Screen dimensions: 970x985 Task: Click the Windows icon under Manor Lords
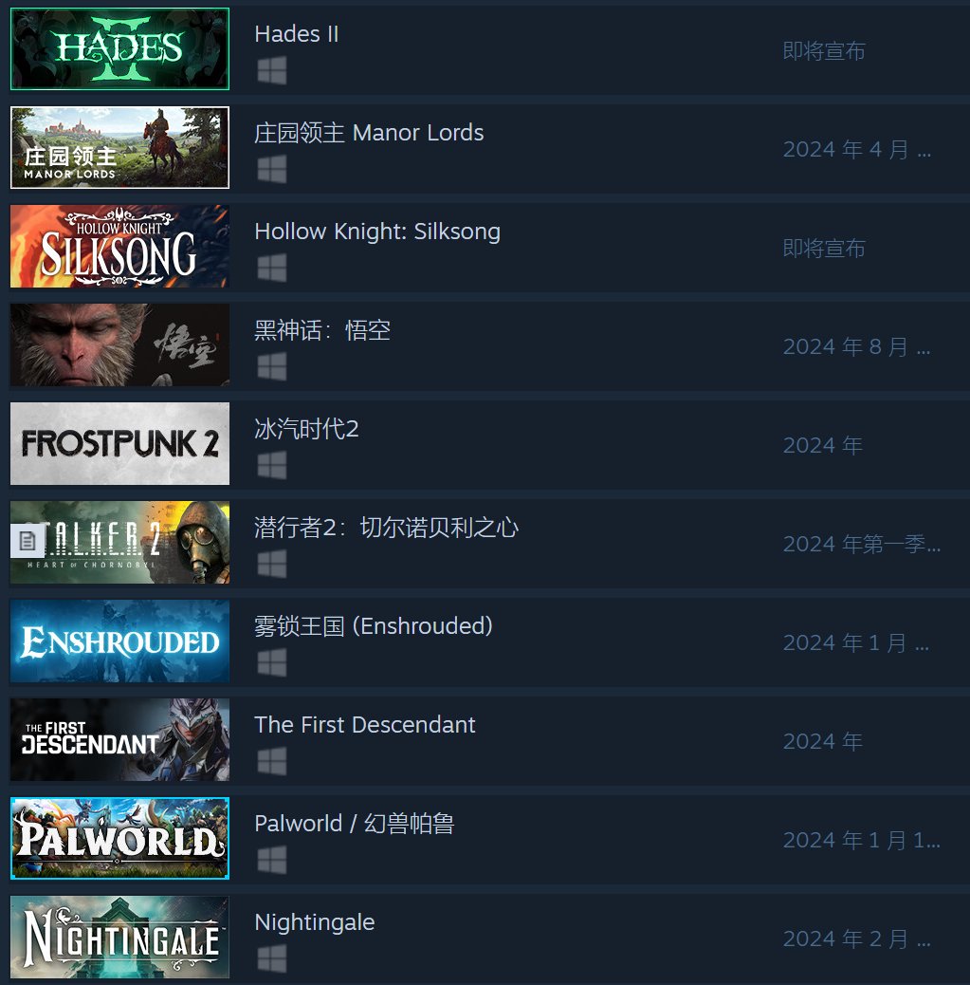[272, 169]
